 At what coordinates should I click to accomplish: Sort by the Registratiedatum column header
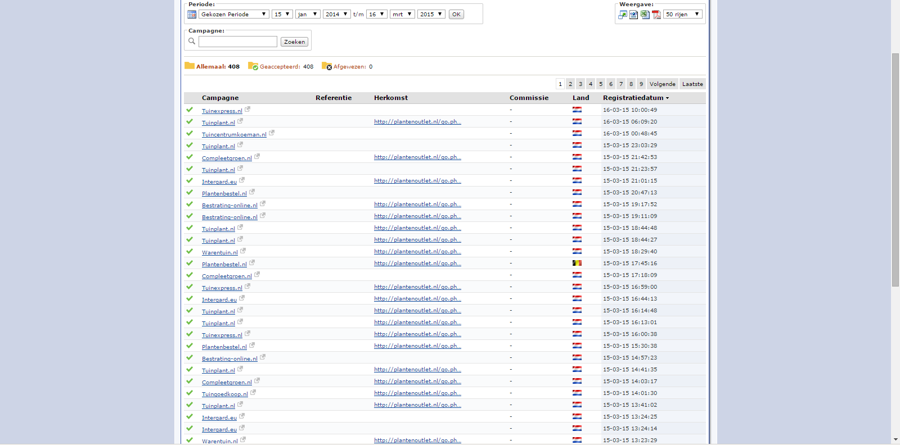636,98
